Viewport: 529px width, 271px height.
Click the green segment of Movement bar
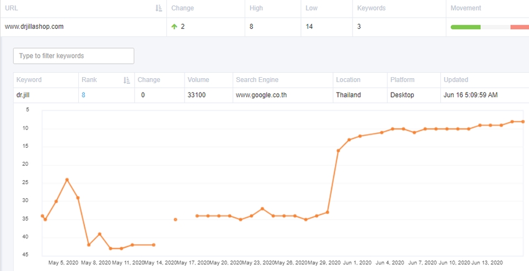[x=465, y=27]
